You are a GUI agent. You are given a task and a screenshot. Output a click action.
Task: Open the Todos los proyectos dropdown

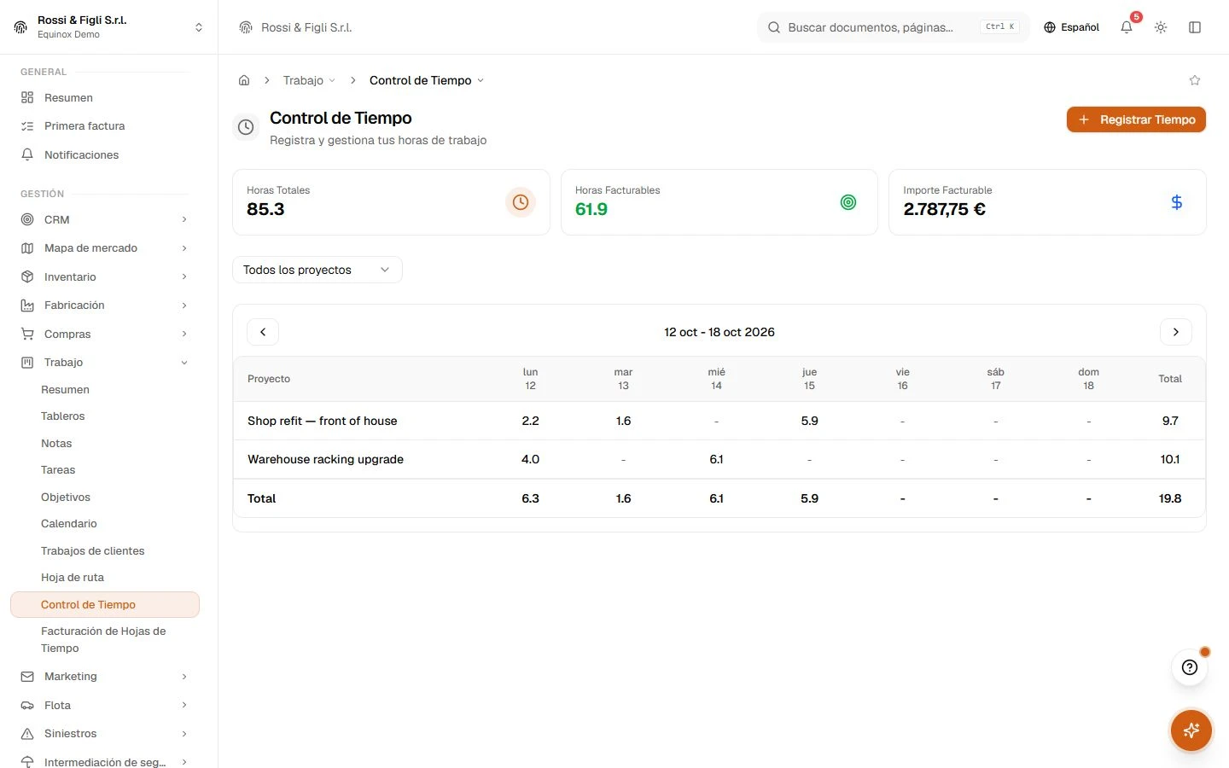pyautogui.click(x=317, y=270)
